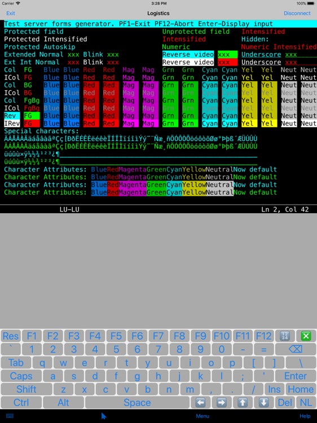Open Help at the bottom right
Viewport: 317px width, 423px height.
(x=305, y=416)
